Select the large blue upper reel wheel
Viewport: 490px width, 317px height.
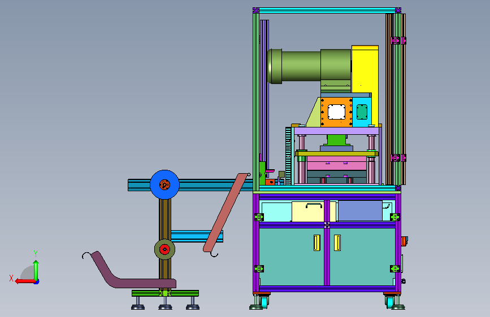click(x=164, y=184)
